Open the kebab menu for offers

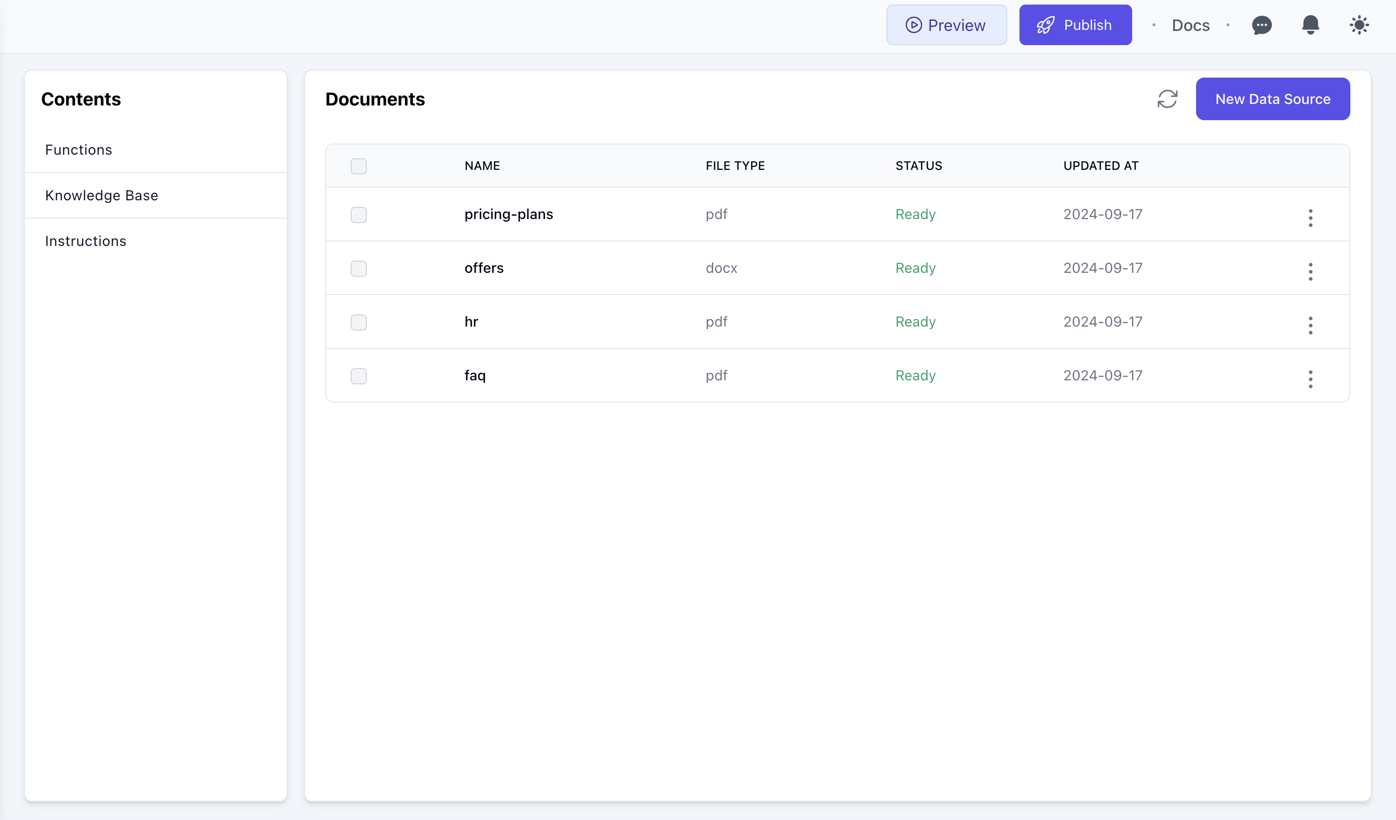click(x=1311, y=271)
